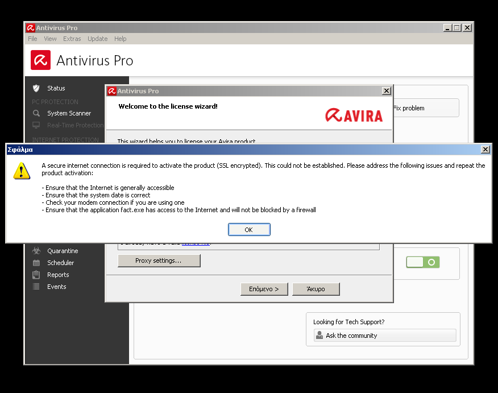Image resolution: width=498 pixels, height=393 pixels.
Task: Click the Quarantine biohazard icon
Action: tap(36, 251)
